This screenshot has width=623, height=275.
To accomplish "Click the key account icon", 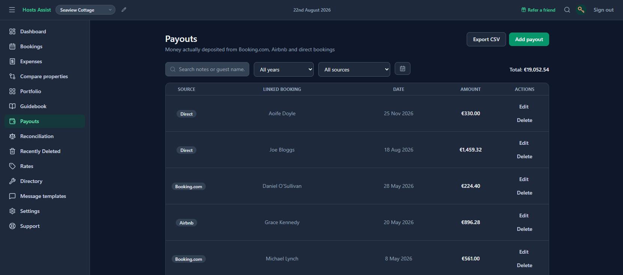I will (581, 10).
